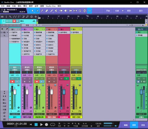
Task: Open the insert menu arrow on channel 6
Action: tap(79, 29)
